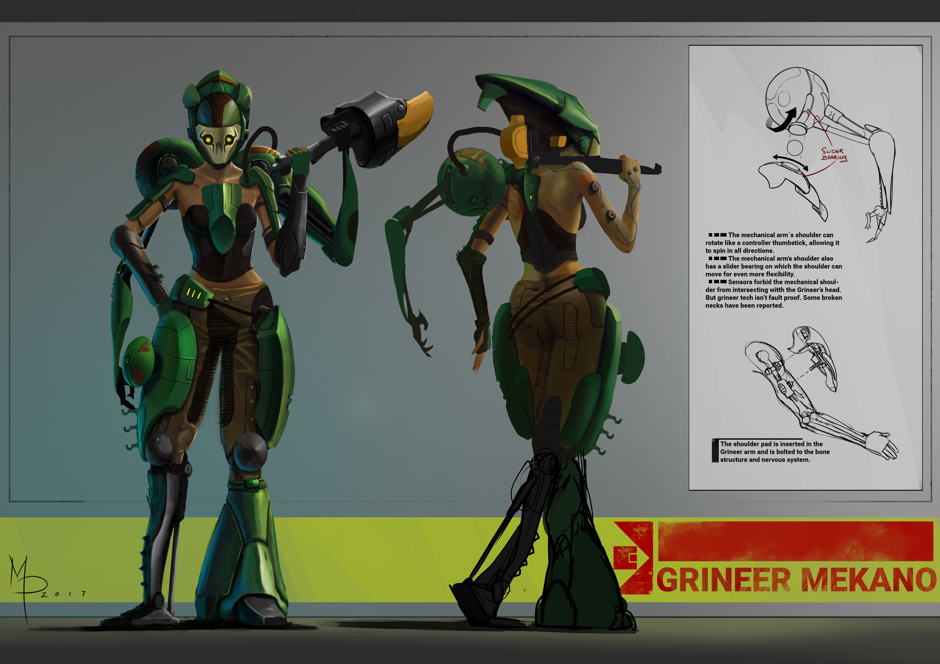Click the 'GRINEER MEKANO' title text
The height and width of the screenshot is (664, 940).
coord(796,579)
